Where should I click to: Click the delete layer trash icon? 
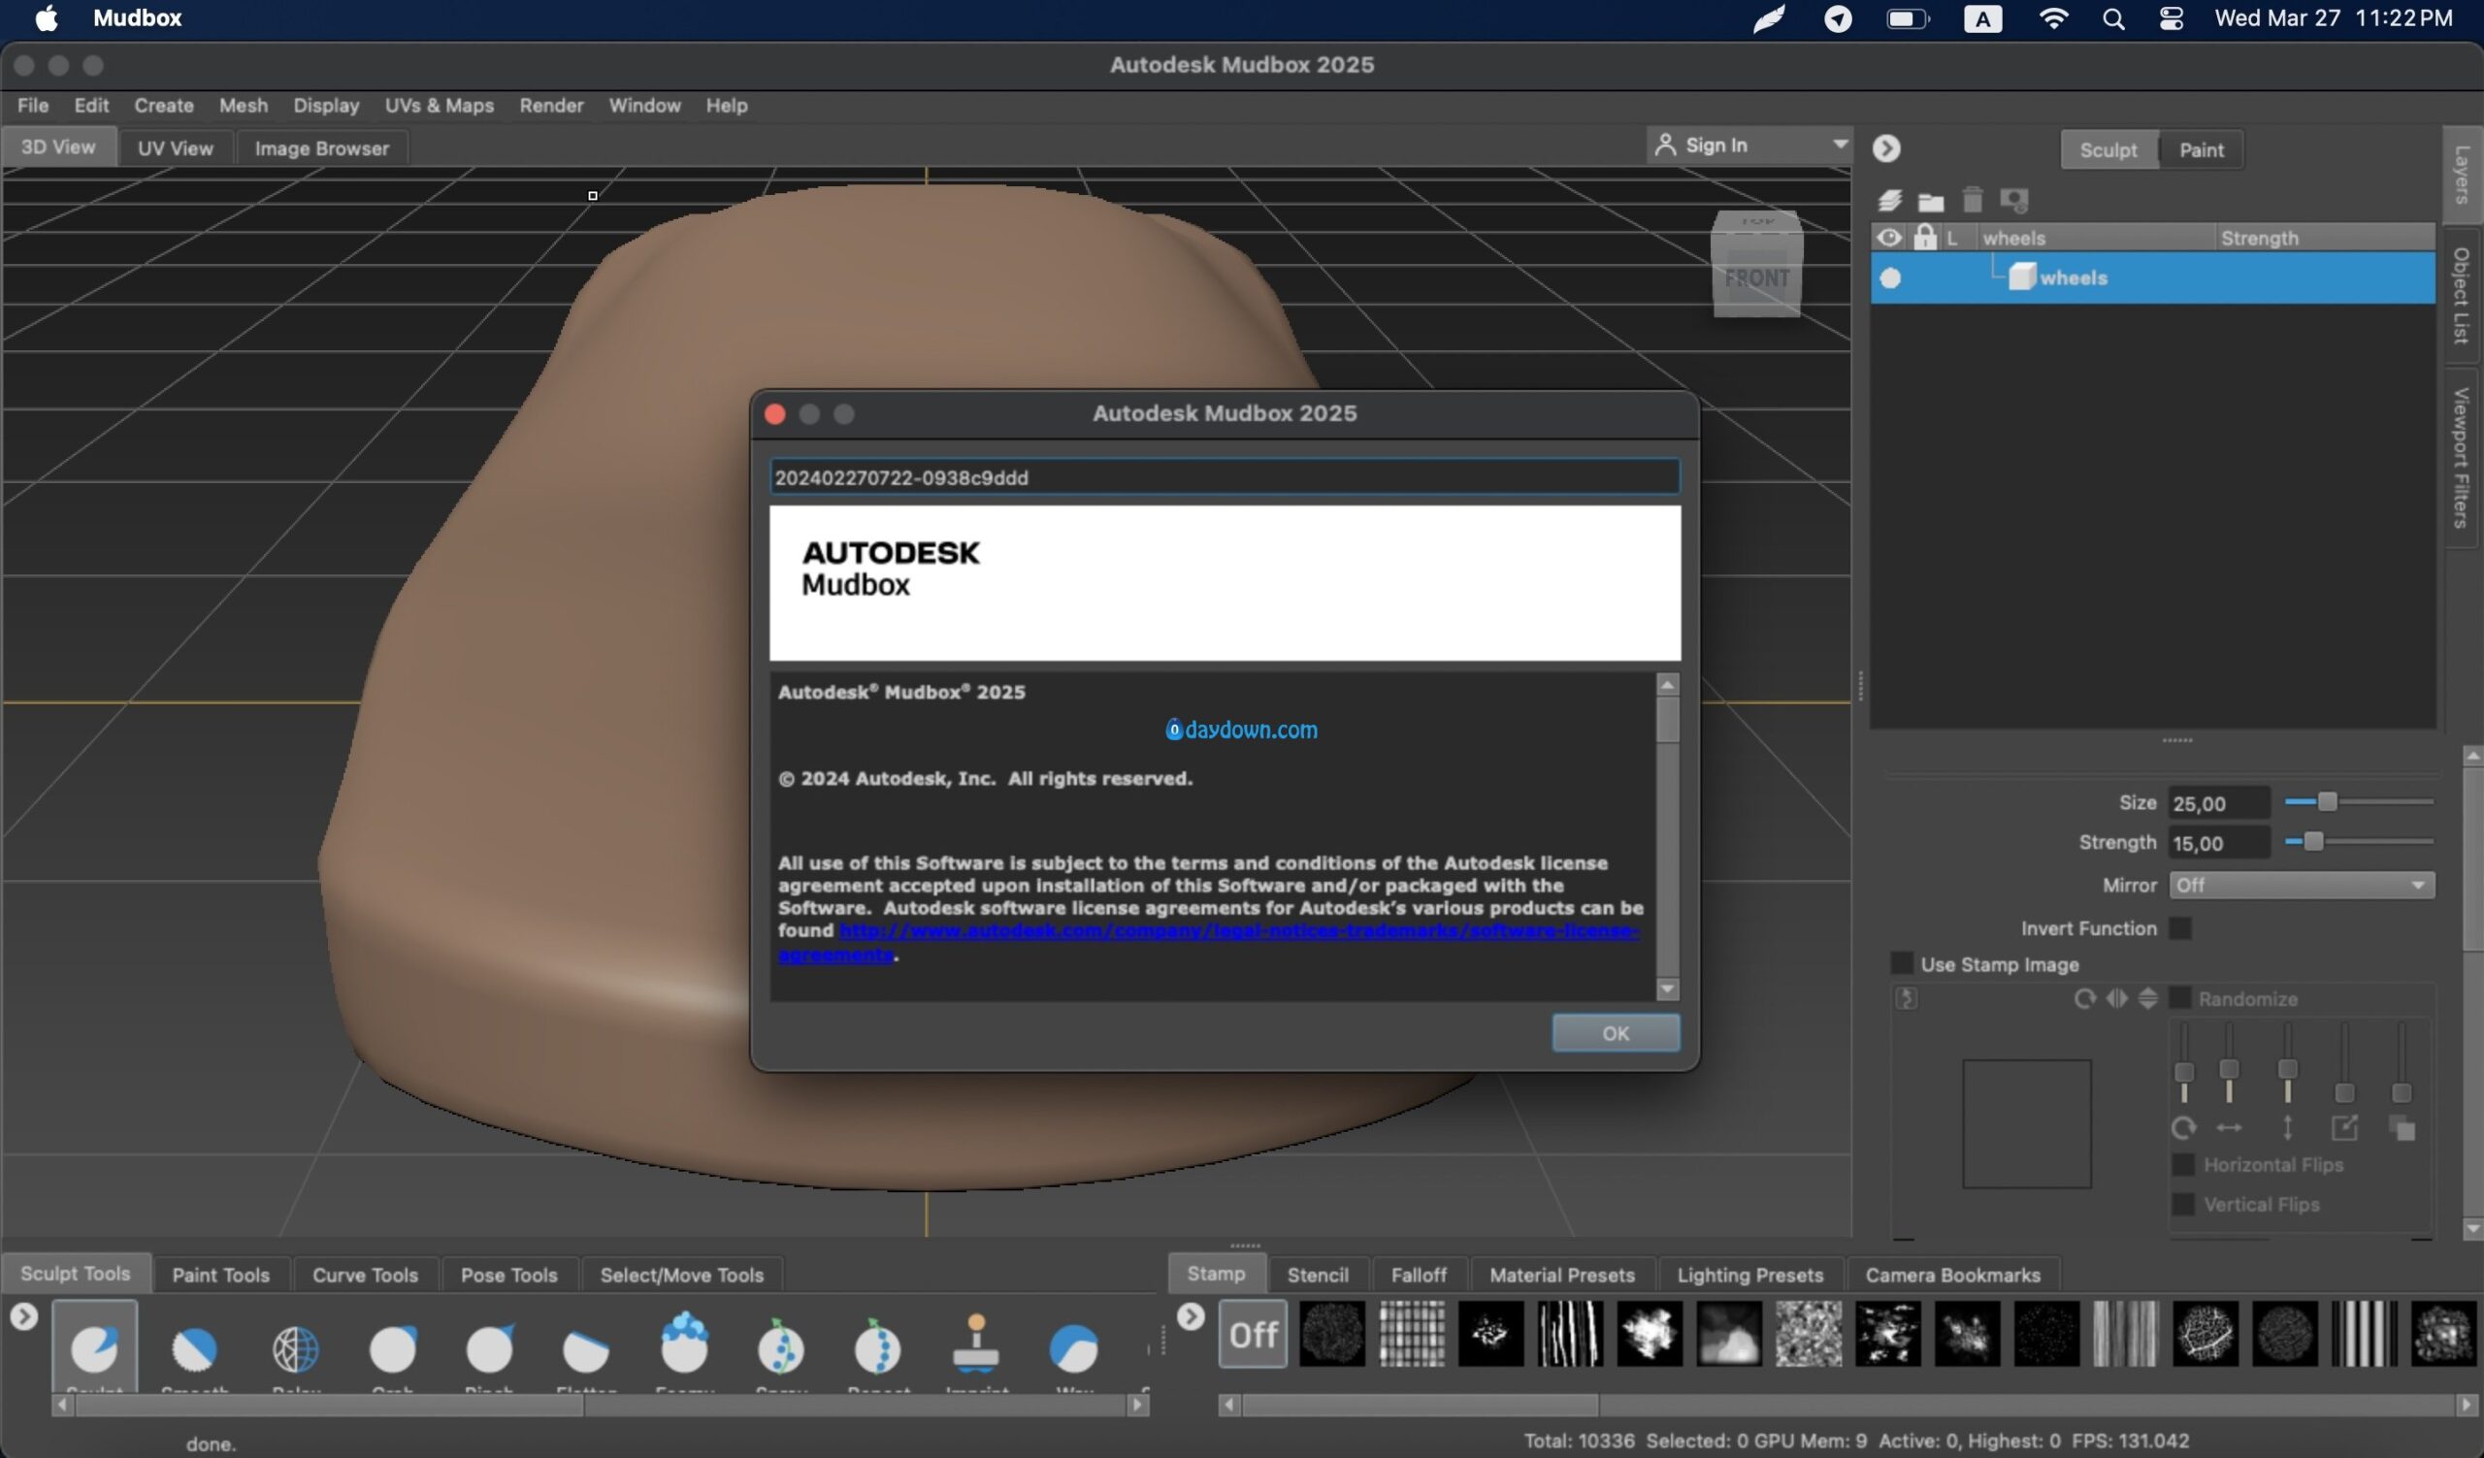1972,200
